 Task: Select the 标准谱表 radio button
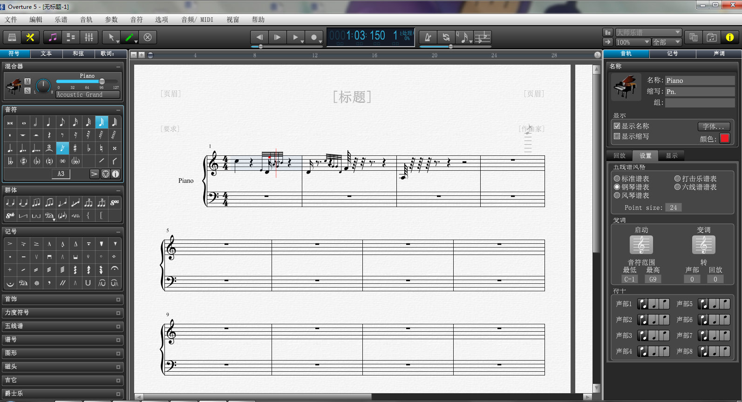pyautogui.click(x=617, y=179)
